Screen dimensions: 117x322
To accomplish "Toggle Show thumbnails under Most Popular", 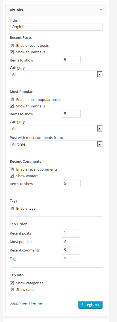I will click(12, 106).
